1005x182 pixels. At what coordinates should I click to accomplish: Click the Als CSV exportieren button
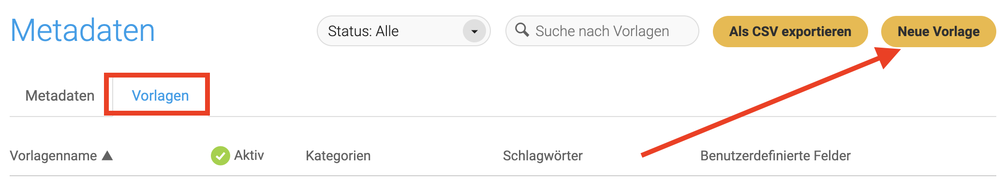(x=790, y=31)
